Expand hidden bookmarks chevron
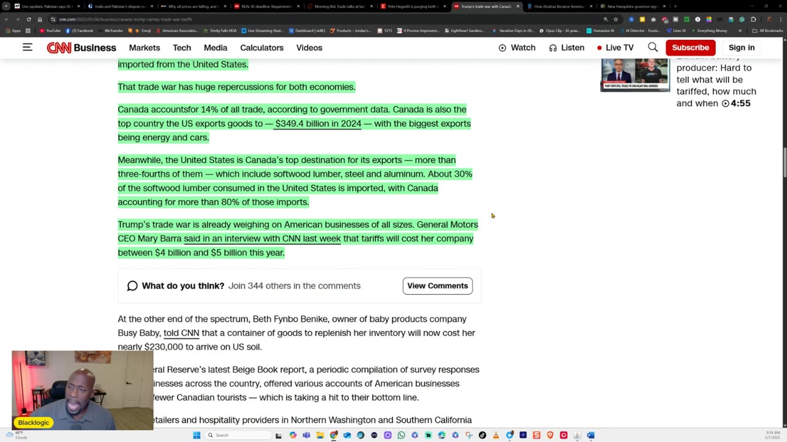The width and height of the screenshot is (787, 442). click(740, 30)
